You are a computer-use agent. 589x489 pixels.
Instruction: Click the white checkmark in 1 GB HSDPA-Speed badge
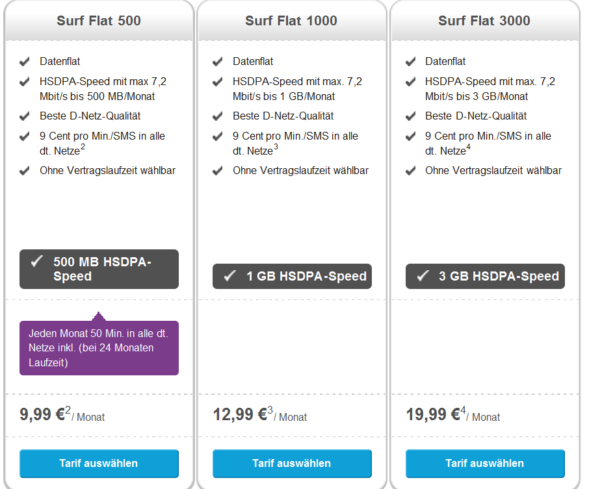click(x=229, y=276)
